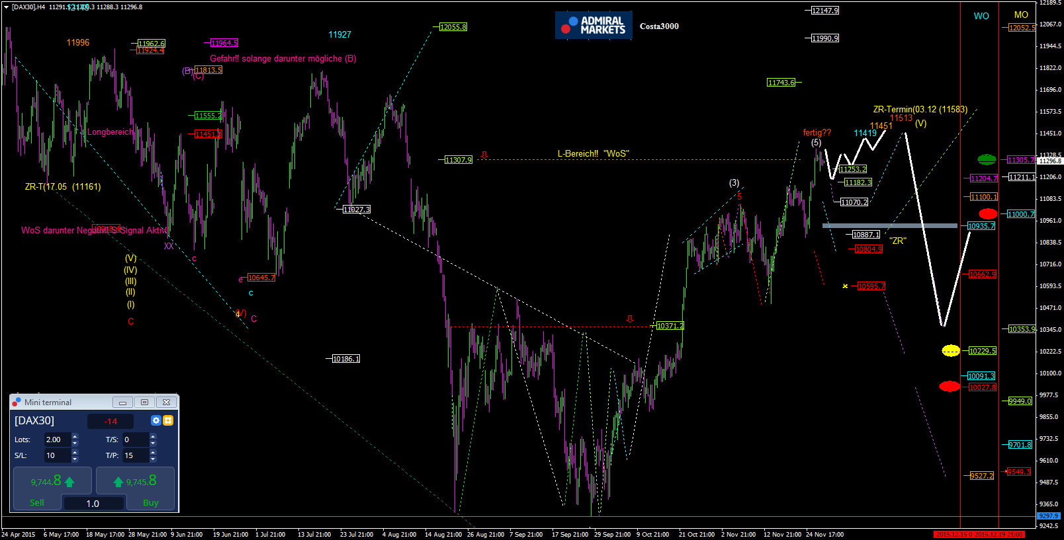Image resolution: width=1064 pixels, height=540 pixels.
Task: Open the Mini terminal settings gear
Action: [x=156, y=420]
